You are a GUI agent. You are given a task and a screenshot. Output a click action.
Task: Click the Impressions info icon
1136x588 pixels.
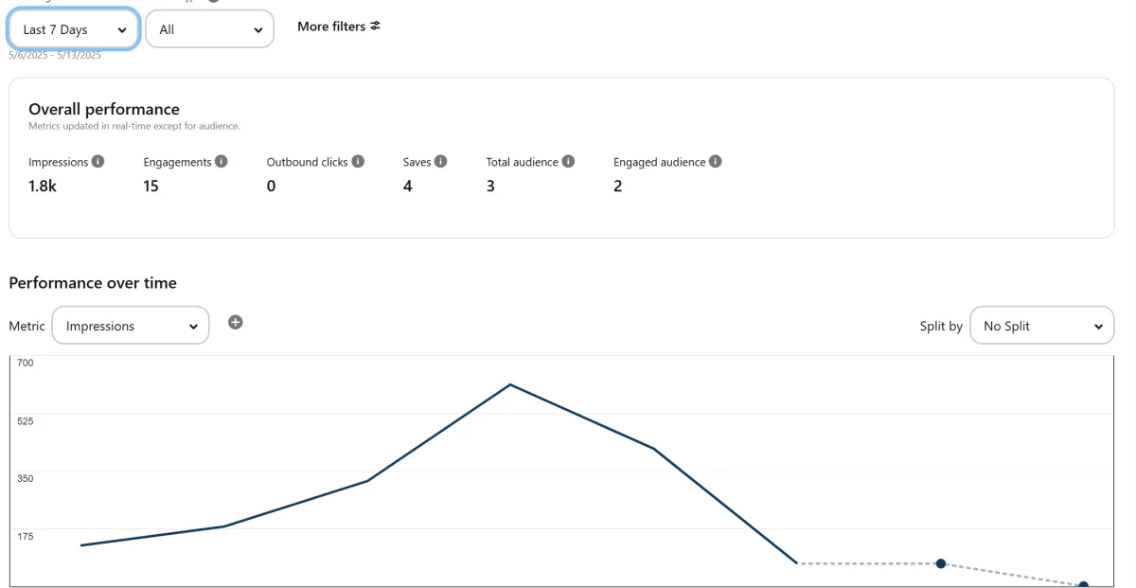(x=98, y=162)
